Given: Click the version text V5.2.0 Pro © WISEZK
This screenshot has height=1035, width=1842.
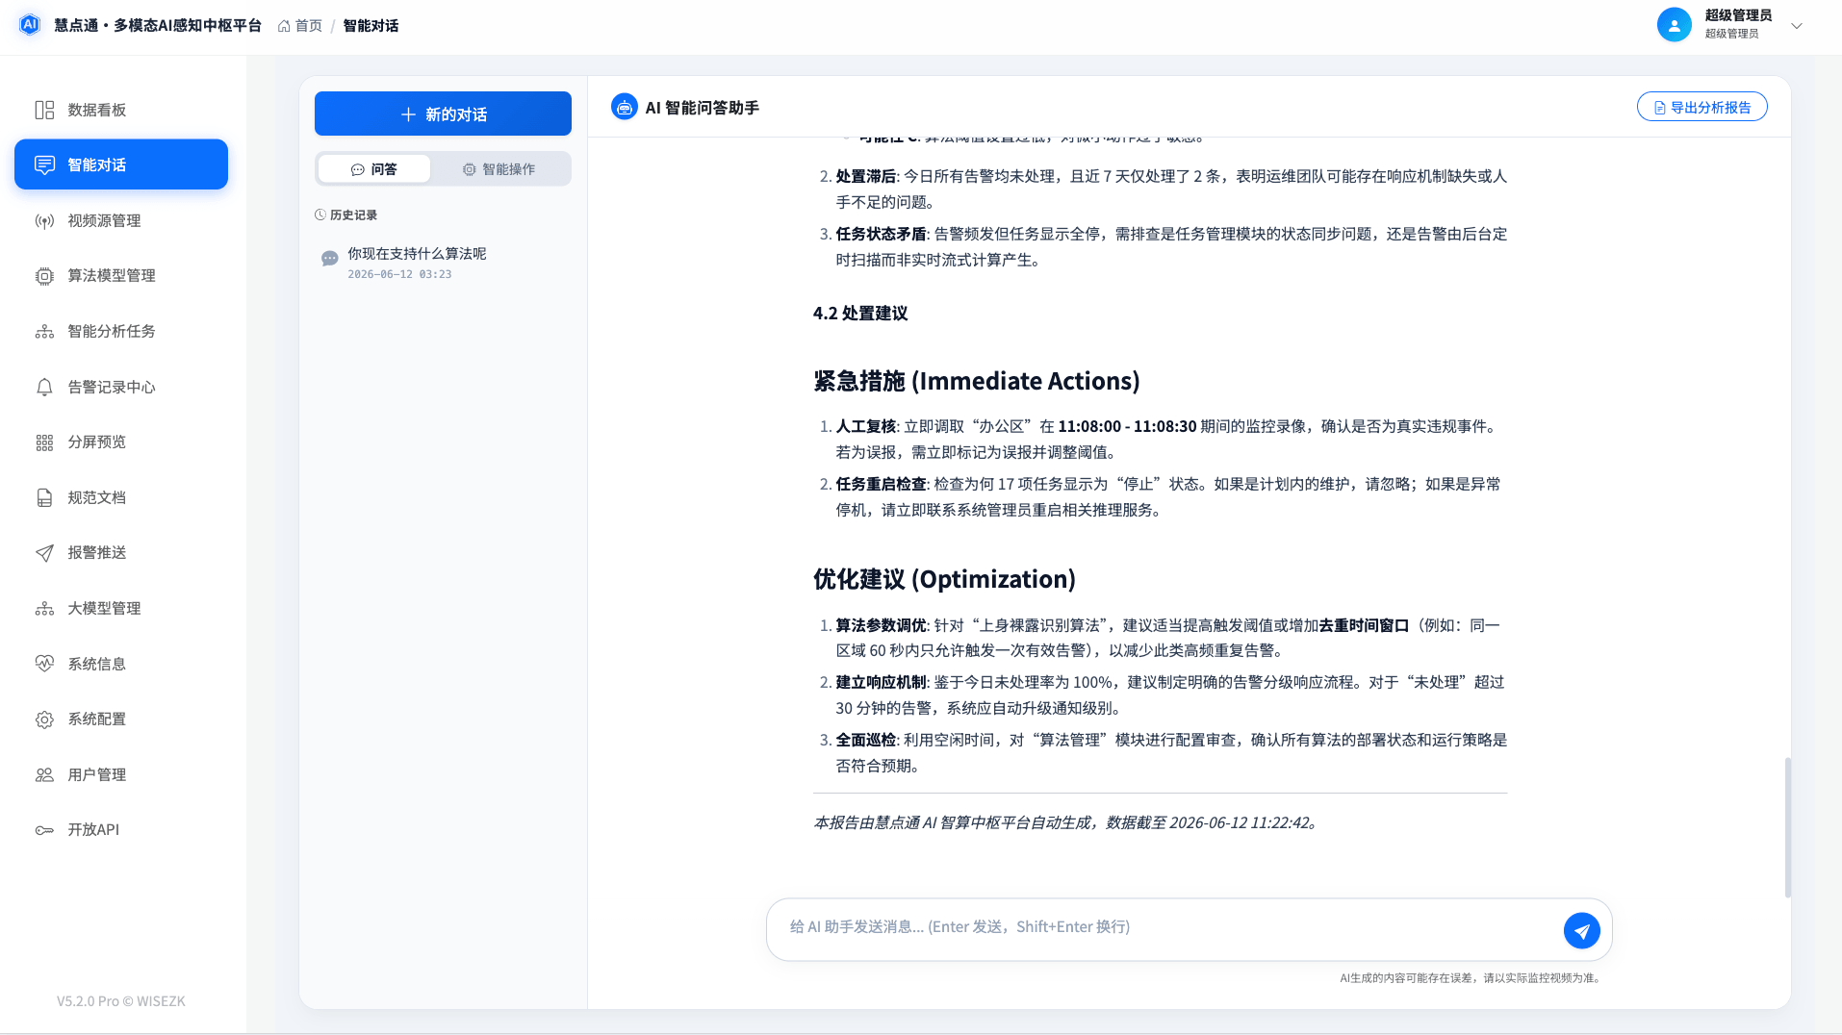Looking at the screenshot, I should [121, 1001].
